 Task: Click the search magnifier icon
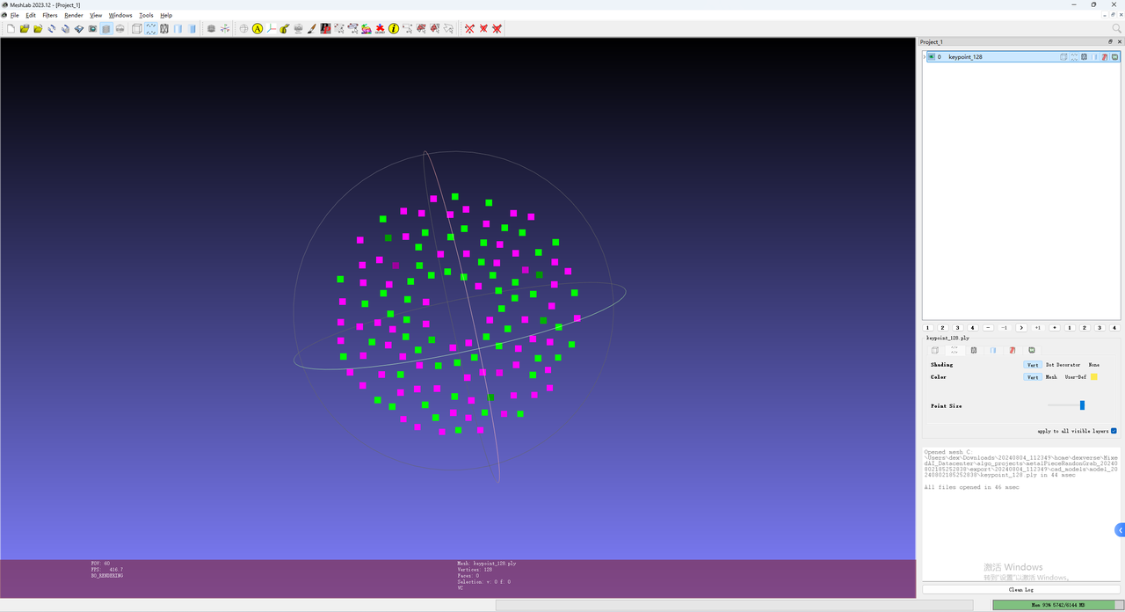1117,29
